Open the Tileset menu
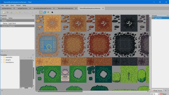The height and width of the screenshot is (95, 169). pos(18,5)
